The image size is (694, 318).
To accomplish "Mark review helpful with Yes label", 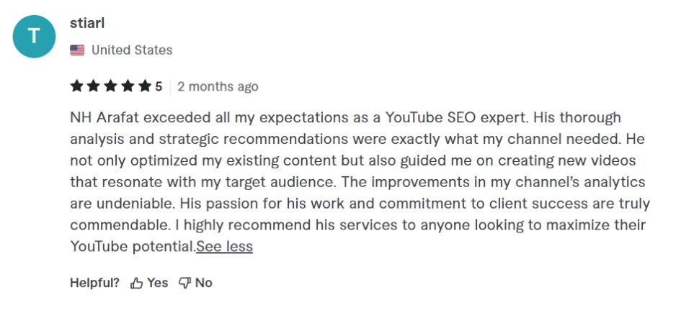I will [158, 283].
